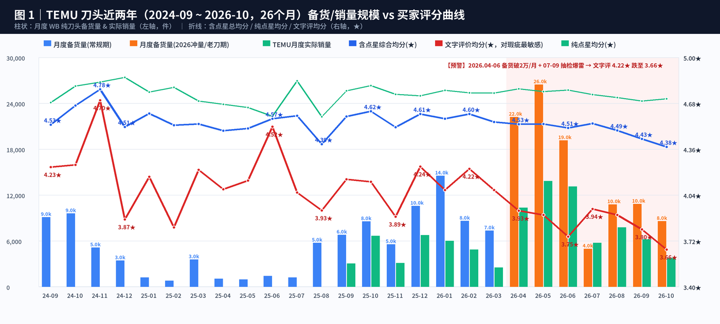Toggle the TEMU月度实际销量 legend entry
This screenshot has width=720, height=324.
click(x=296, y=44)
